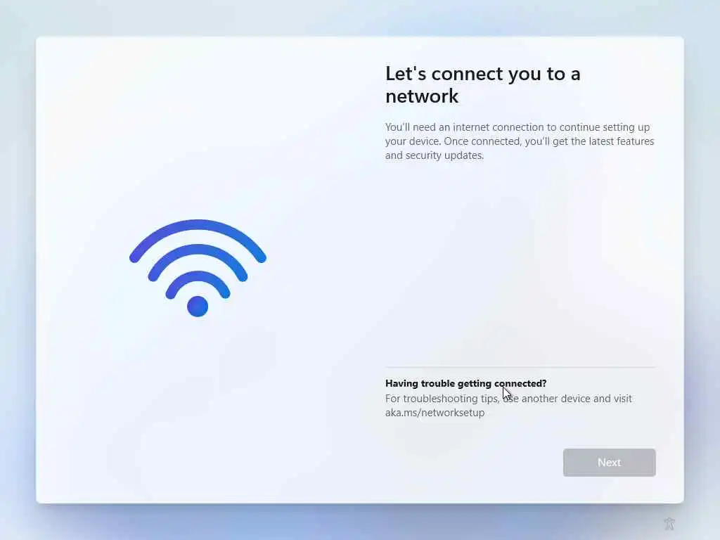Click the grayed-out Next button

point(609,463)
